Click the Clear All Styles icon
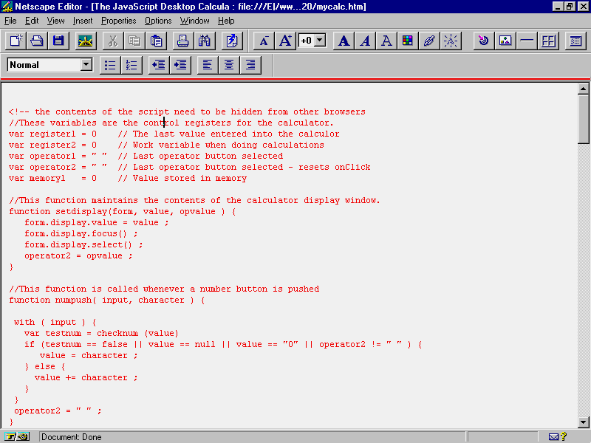The width and height of the screenshot is (591, 443). [451, 41]
